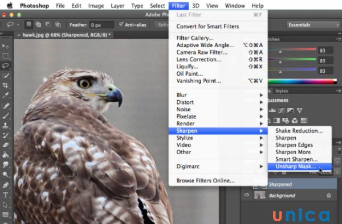Screen dimensions: 342x224
Task: Select the Path Selection tool
Action: pos(6,205)
